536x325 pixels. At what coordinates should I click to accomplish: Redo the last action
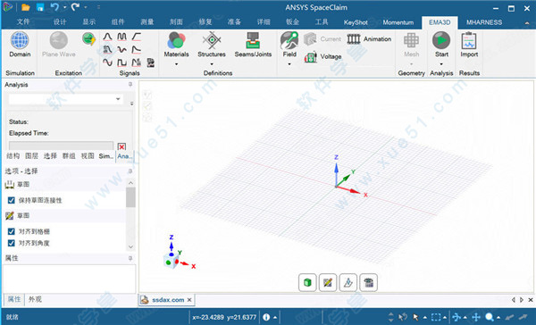[x=76, y=7]
